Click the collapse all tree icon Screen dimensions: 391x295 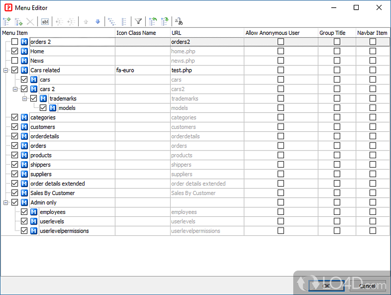pos(124,21)
